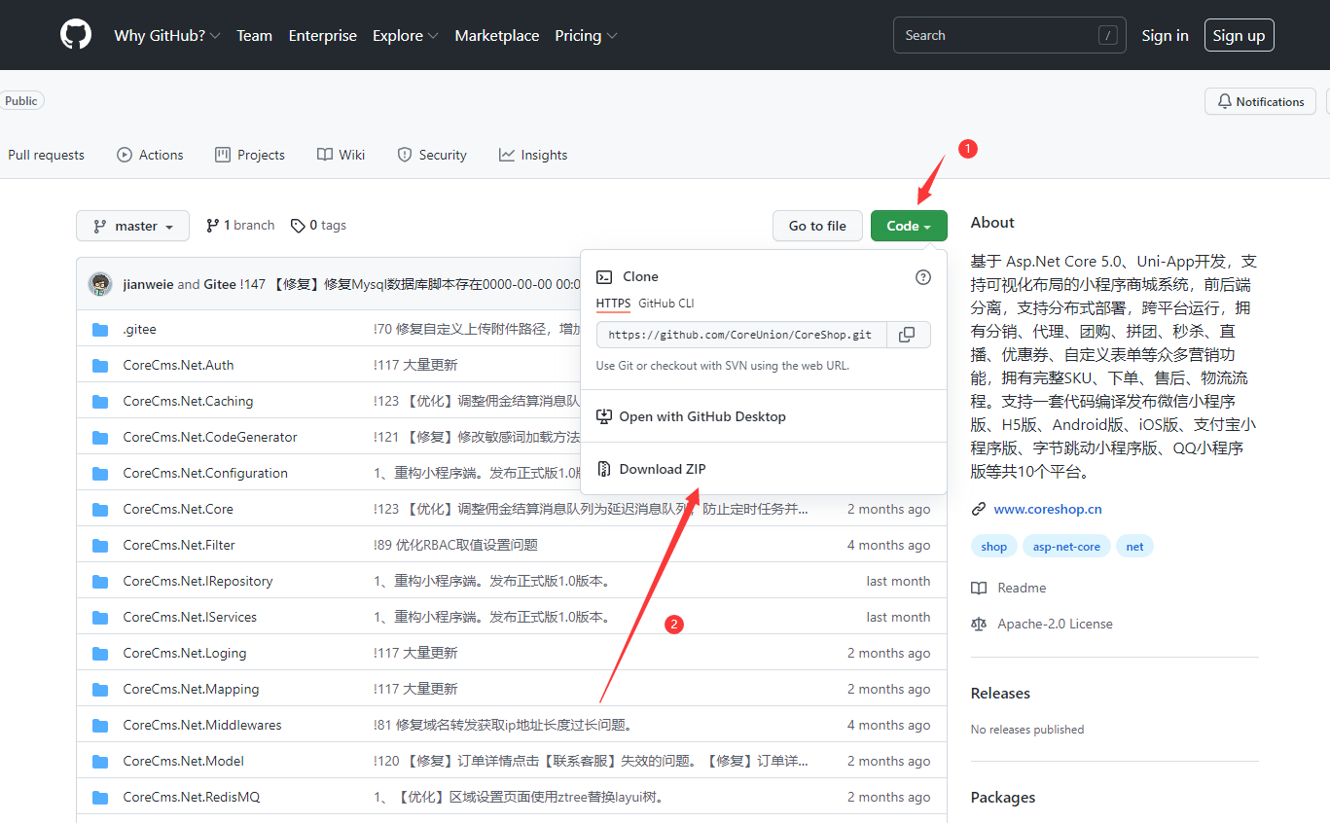Open the Explore dropdown menu

[x=405, y=36]
